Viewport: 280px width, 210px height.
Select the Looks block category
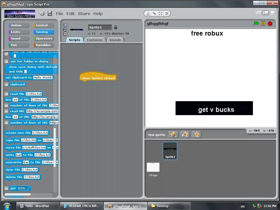19,32
